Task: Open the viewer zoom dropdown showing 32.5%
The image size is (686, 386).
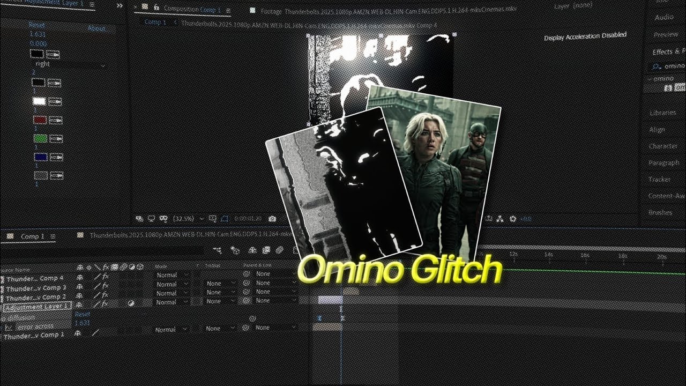Action: tap(189, 219)
